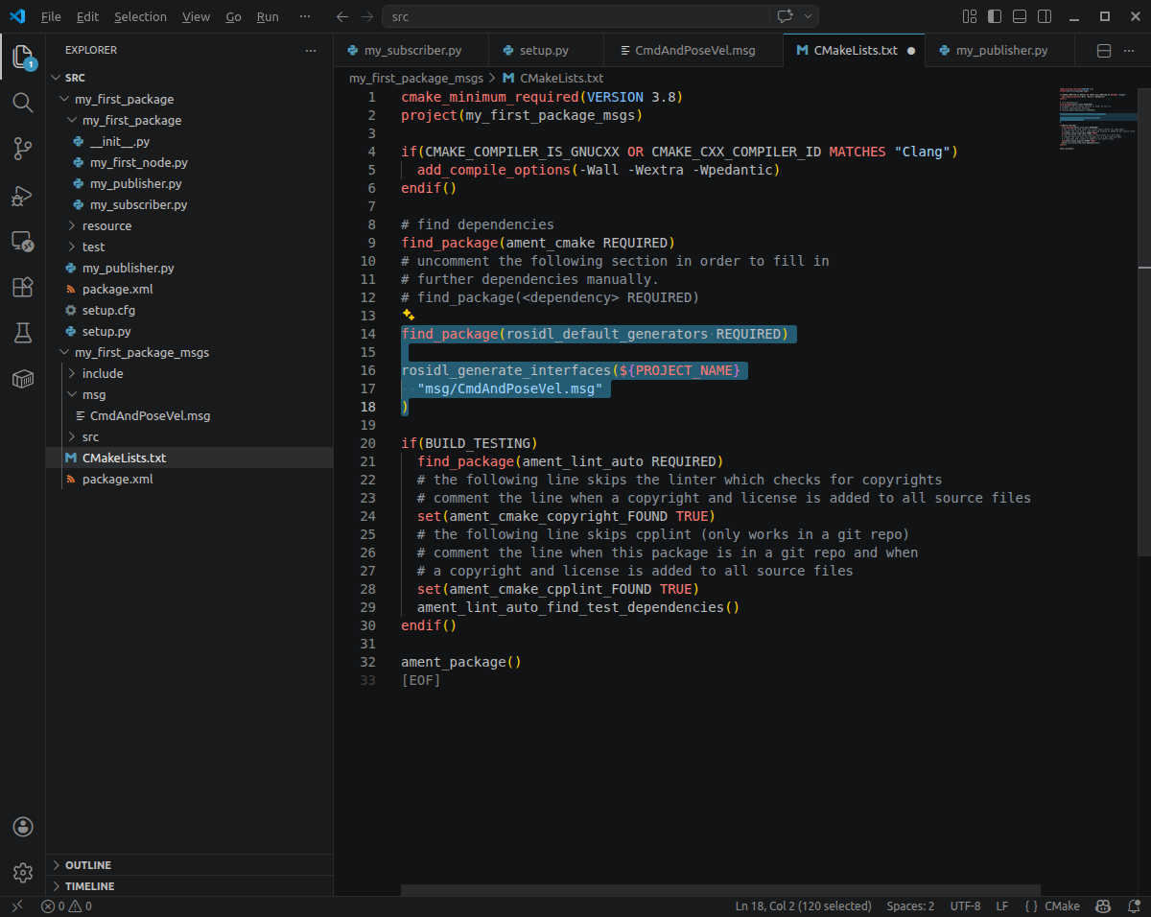Open the Customize Layout icon
1151x917 pixels.
[x=970, y=16]
